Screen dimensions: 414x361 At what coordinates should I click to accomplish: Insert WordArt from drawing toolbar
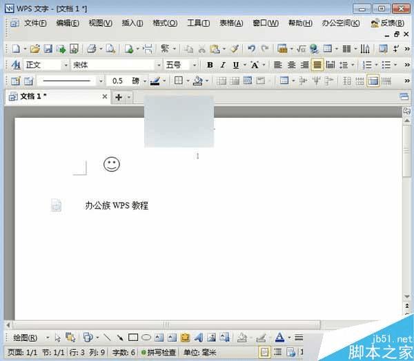pyautogui.click(x=199, y=338)
